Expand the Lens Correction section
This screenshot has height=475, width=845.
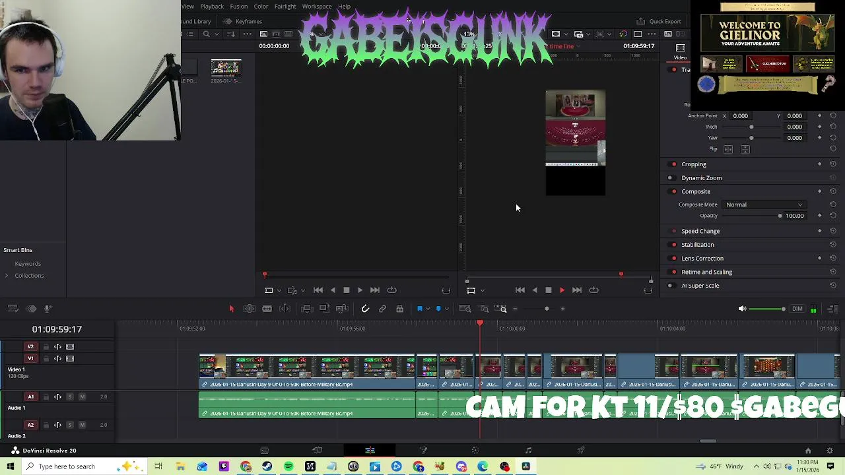click(702, 259)
